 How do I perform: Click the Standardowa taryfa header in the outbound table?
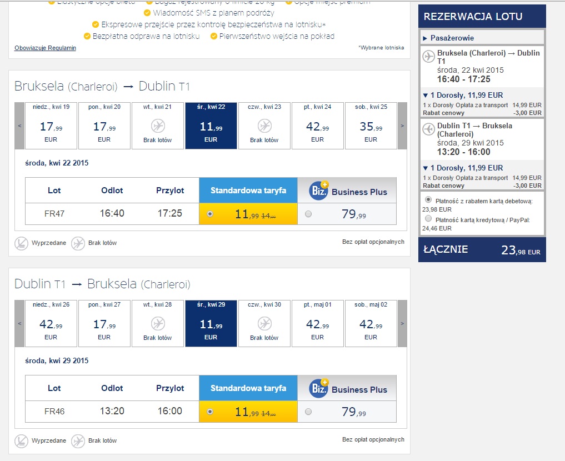[x=248, y=190]
